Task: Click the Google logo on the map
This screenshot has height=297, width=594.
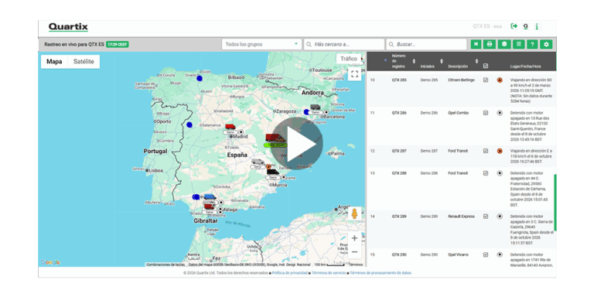Action: click(x=50, y=262)
